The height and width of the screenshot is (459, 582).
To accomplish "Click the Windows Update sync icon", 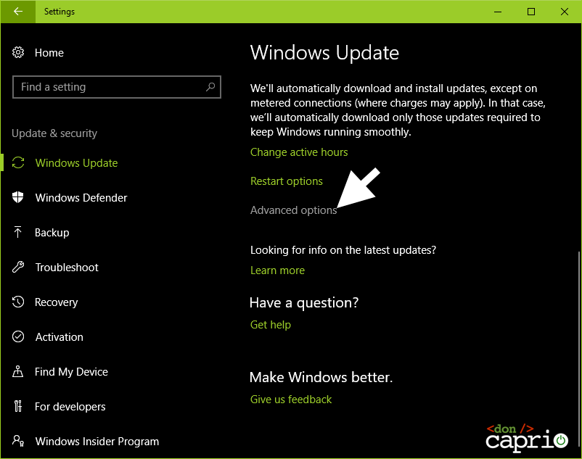I will [18, 162].
